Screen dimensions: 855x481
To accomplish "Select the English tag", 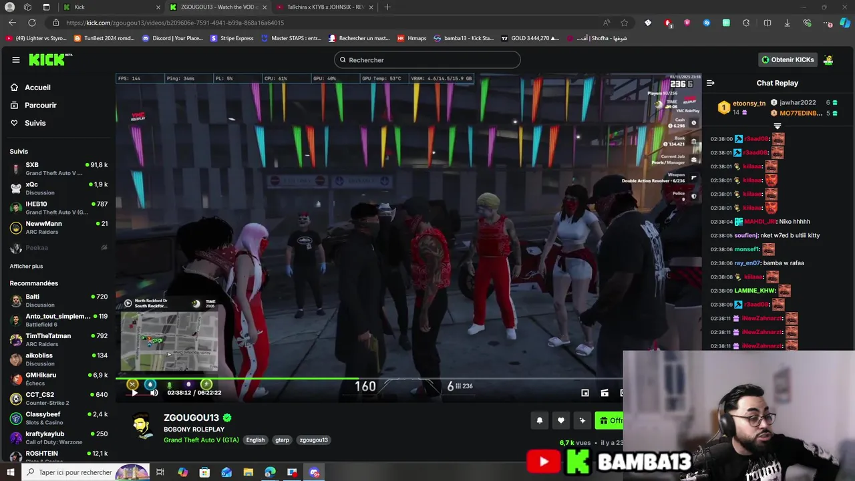I will [x=255, y=440].
